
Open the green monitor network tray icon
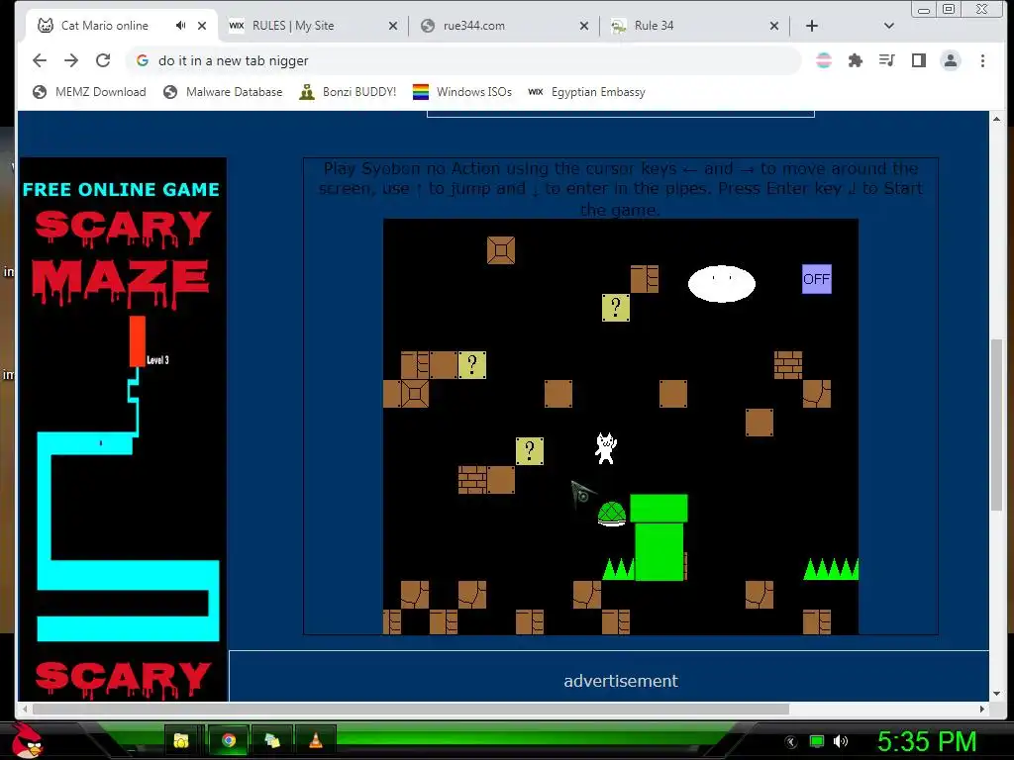point(817,741)
